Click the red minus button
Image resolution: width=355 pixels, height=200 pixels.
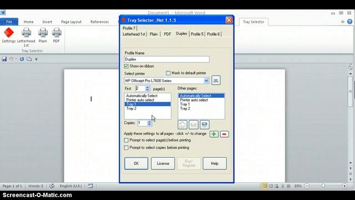[224, 134]
